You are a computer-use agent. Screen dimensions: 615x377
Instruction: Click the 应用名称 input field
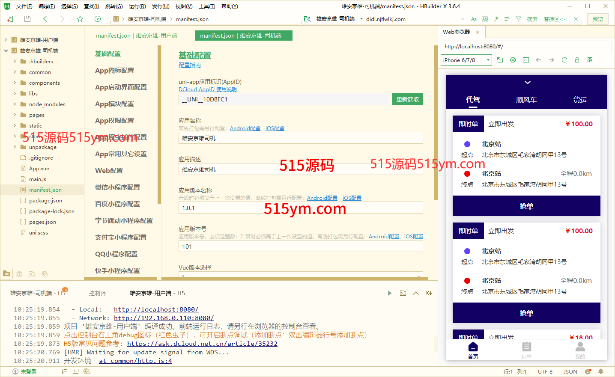[300, 138]
